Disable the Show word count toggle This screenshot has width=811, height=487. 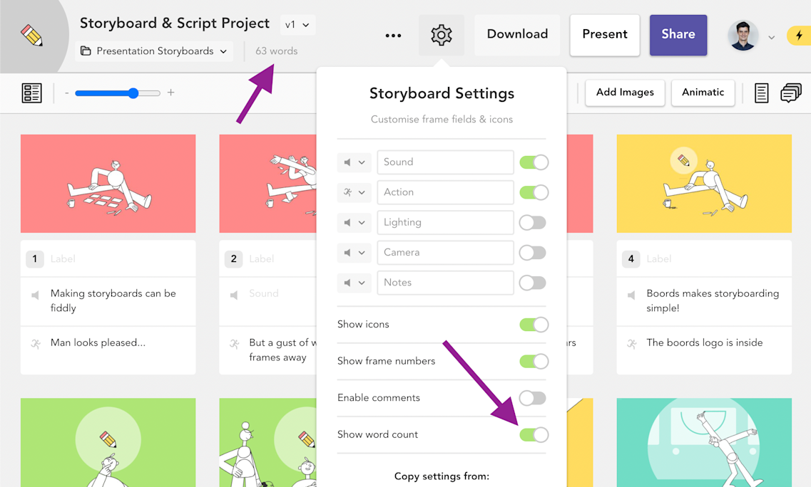pyautogui.click(x=534, y=435)
